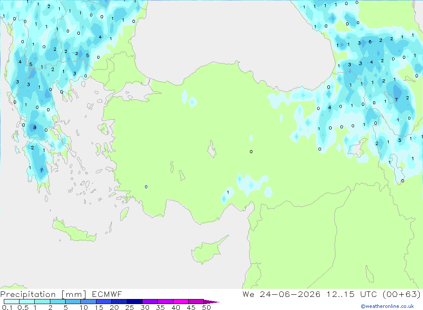Viewport: 423px width, 310px height.
Task: Click the 0.1–0.5 mm legend color swatch
Action: (11, 302)
